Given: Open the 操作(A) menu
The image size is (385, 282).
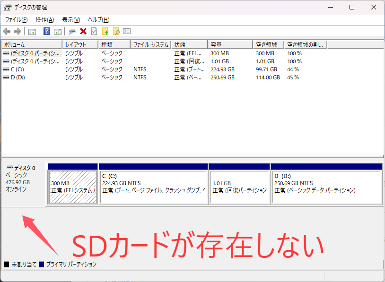Looking at the screenshot, I should coord(44,19).
